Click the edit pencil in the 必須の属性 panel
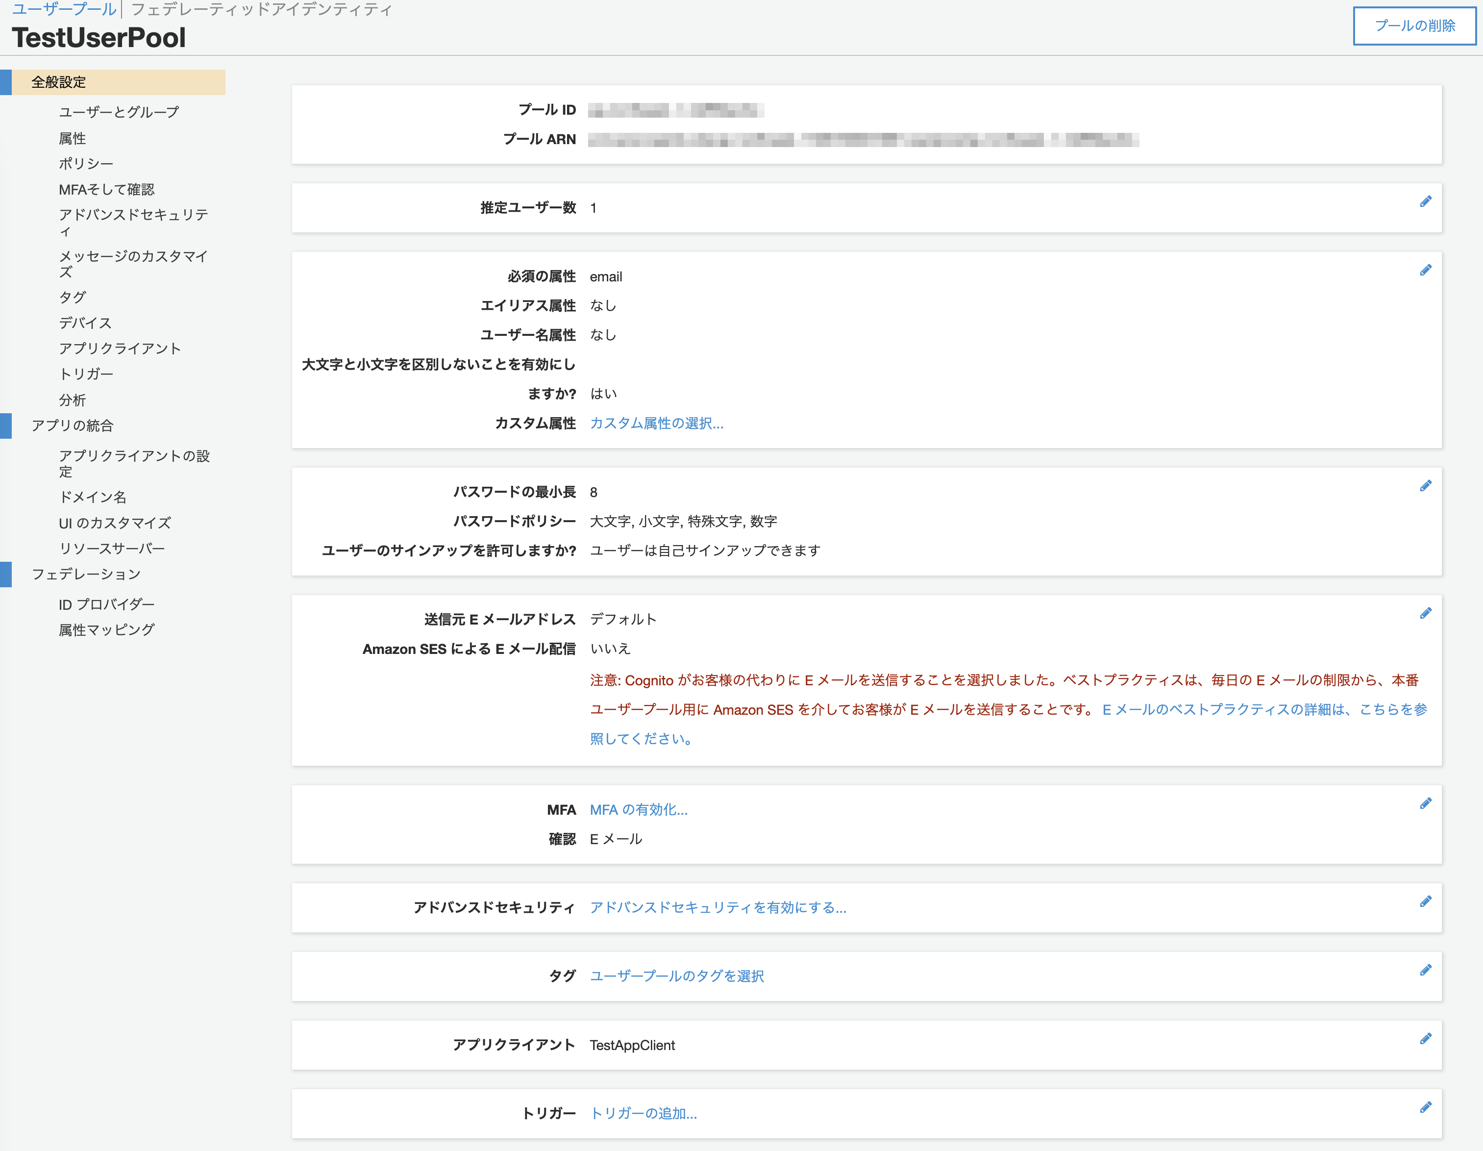Screen dimensions: 1483x1151 [x=1425, y=270]
